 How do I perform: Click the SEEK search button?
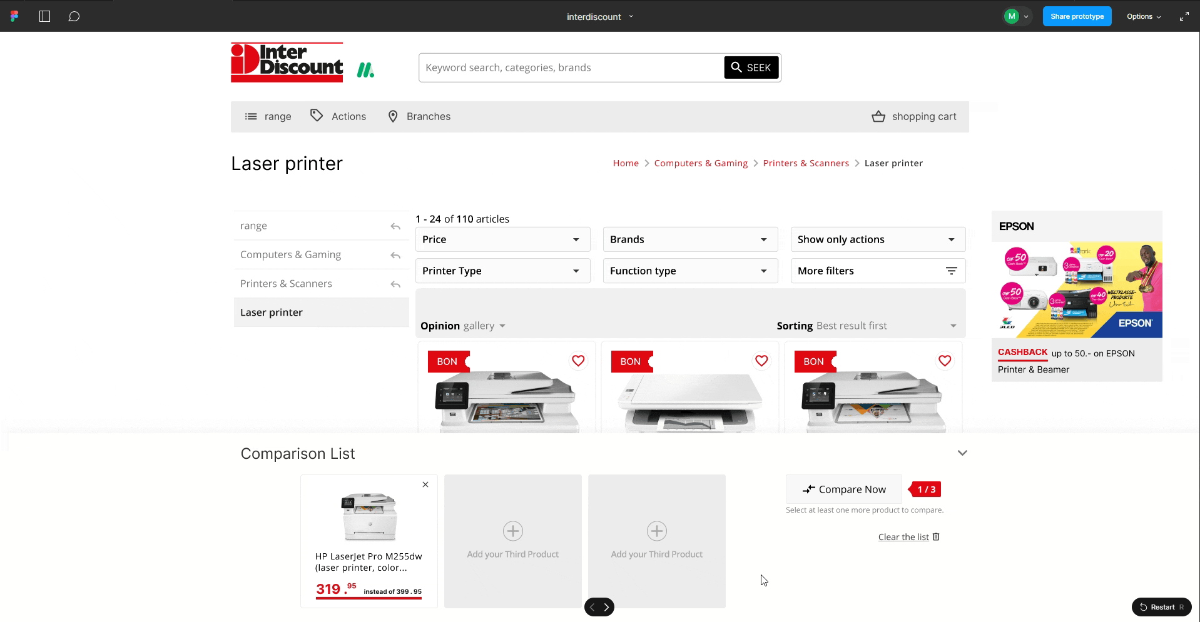751,68
